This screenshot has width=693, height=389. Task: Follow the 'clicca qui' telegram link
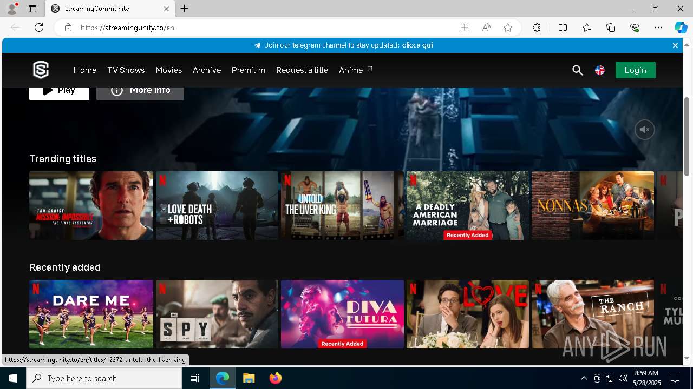(x=417, y=45)
